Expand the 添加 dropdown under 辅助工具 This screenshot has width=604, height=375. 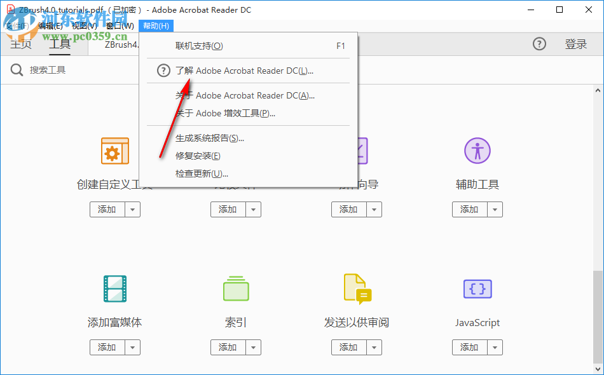[x=495, y=209]
